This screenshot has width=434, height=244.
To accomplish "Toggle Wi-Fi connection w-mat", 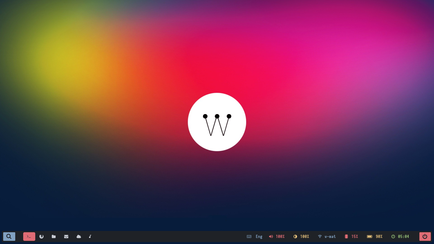I will point(330,236).
